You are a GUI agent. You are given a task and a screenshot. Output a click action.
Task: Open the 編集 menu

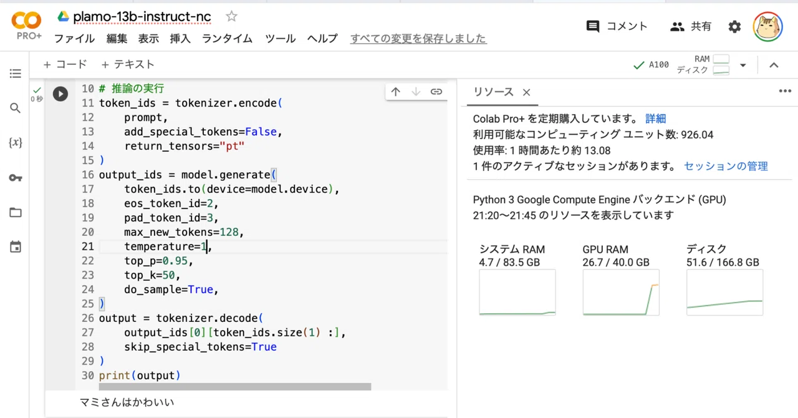[x=117, y=39]
